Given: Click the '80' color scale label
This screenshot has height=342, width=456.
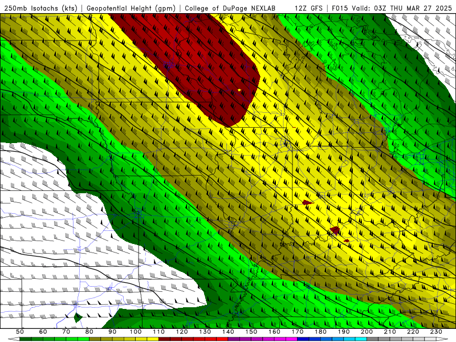Looking at the screenshot, I should [x=89, y=332].
